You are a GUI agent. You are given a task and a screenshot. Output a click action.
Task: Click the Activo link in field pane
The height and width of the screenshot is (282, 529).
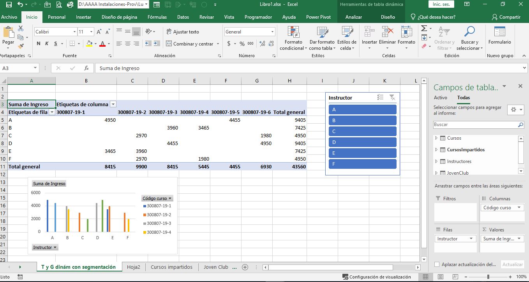pos(440,98)
